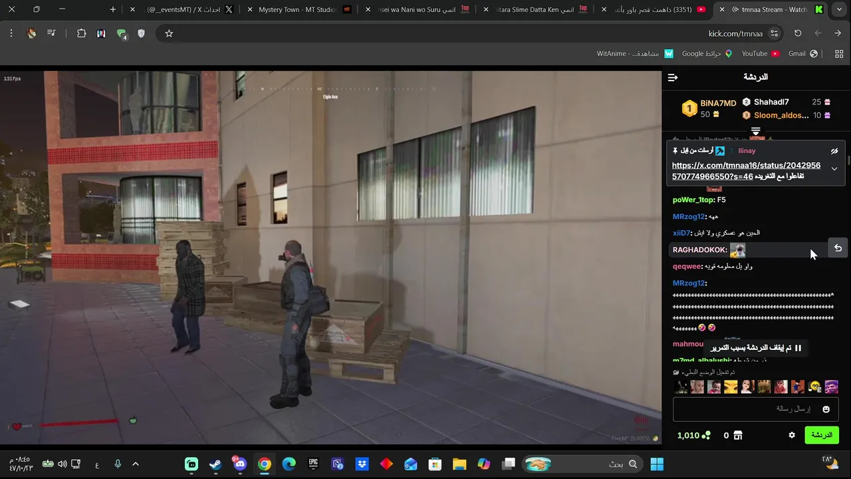Open the green shield extension with badge 4
The image size is (851, 479).
click(121, 34)
